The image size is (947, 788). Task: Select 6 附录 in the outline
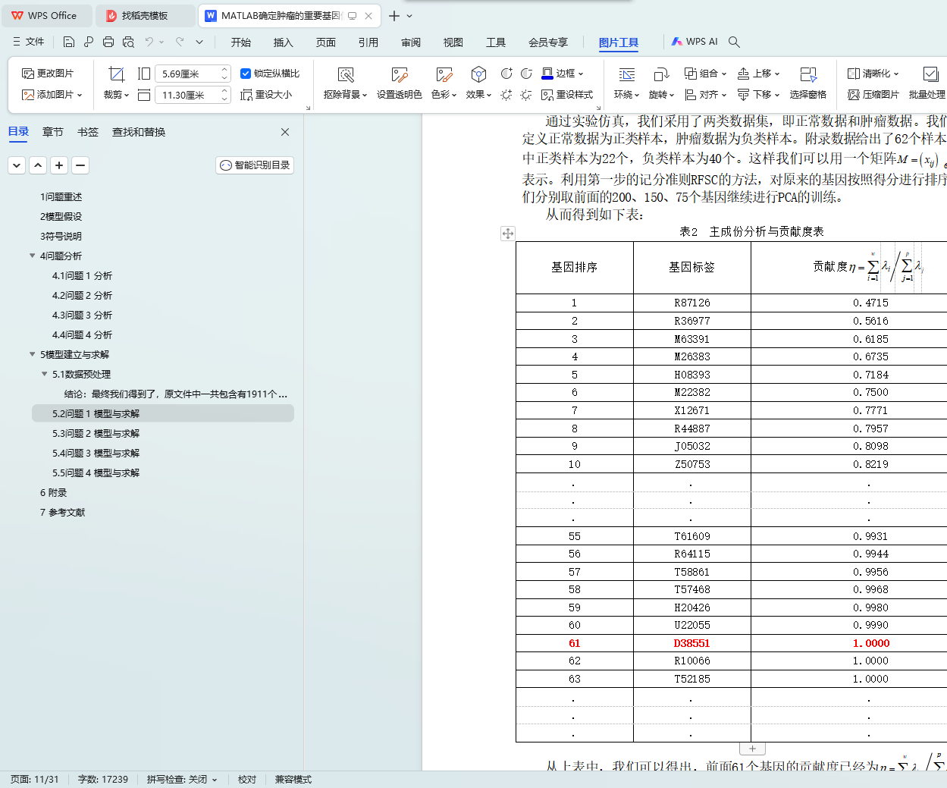pyautogui.click(x=53, y=492)
